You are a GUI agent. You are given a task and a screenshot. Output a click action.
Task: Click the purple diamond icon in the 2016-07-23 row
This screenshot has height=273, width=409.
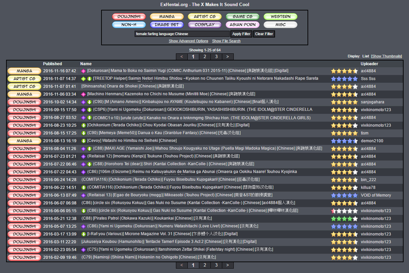point(83,156)
